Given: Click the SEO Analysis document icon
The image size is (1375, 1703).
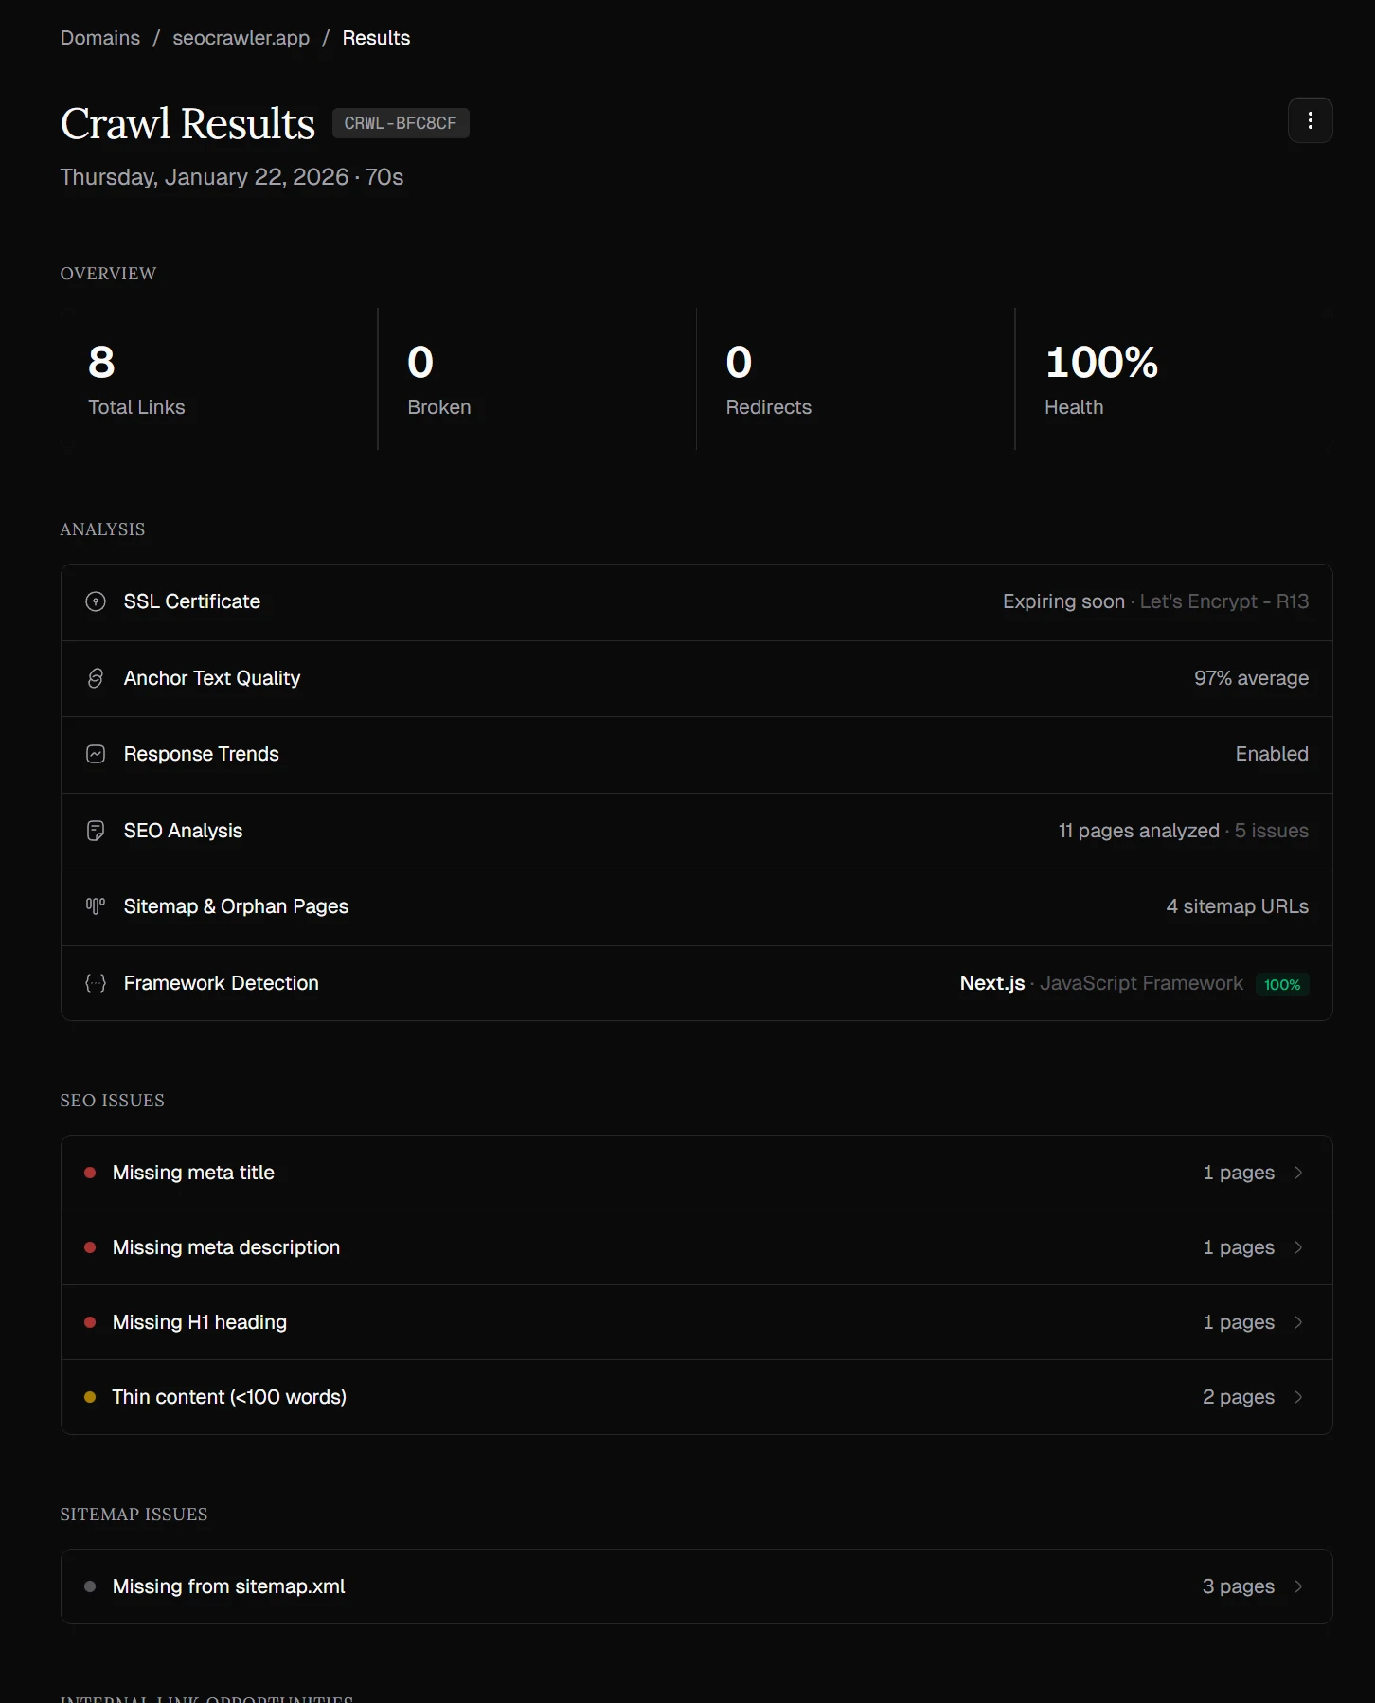Looking at the screenshot, I should tap(96, 831).
